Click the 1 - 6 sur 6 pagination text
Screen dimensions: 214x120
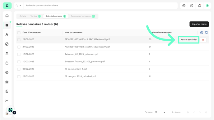pos(176,112)
